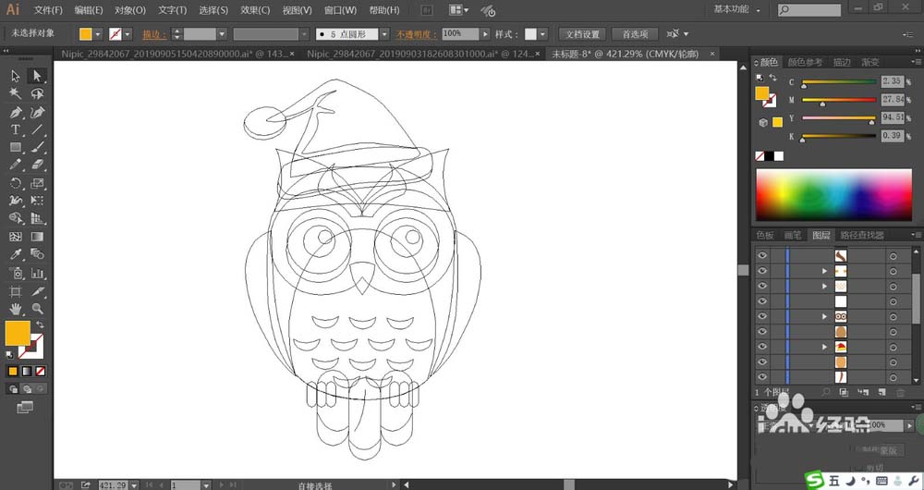Viewport: 924px width, 490px height.
Task: Select the Pencil tool
Action: point(16,165)
